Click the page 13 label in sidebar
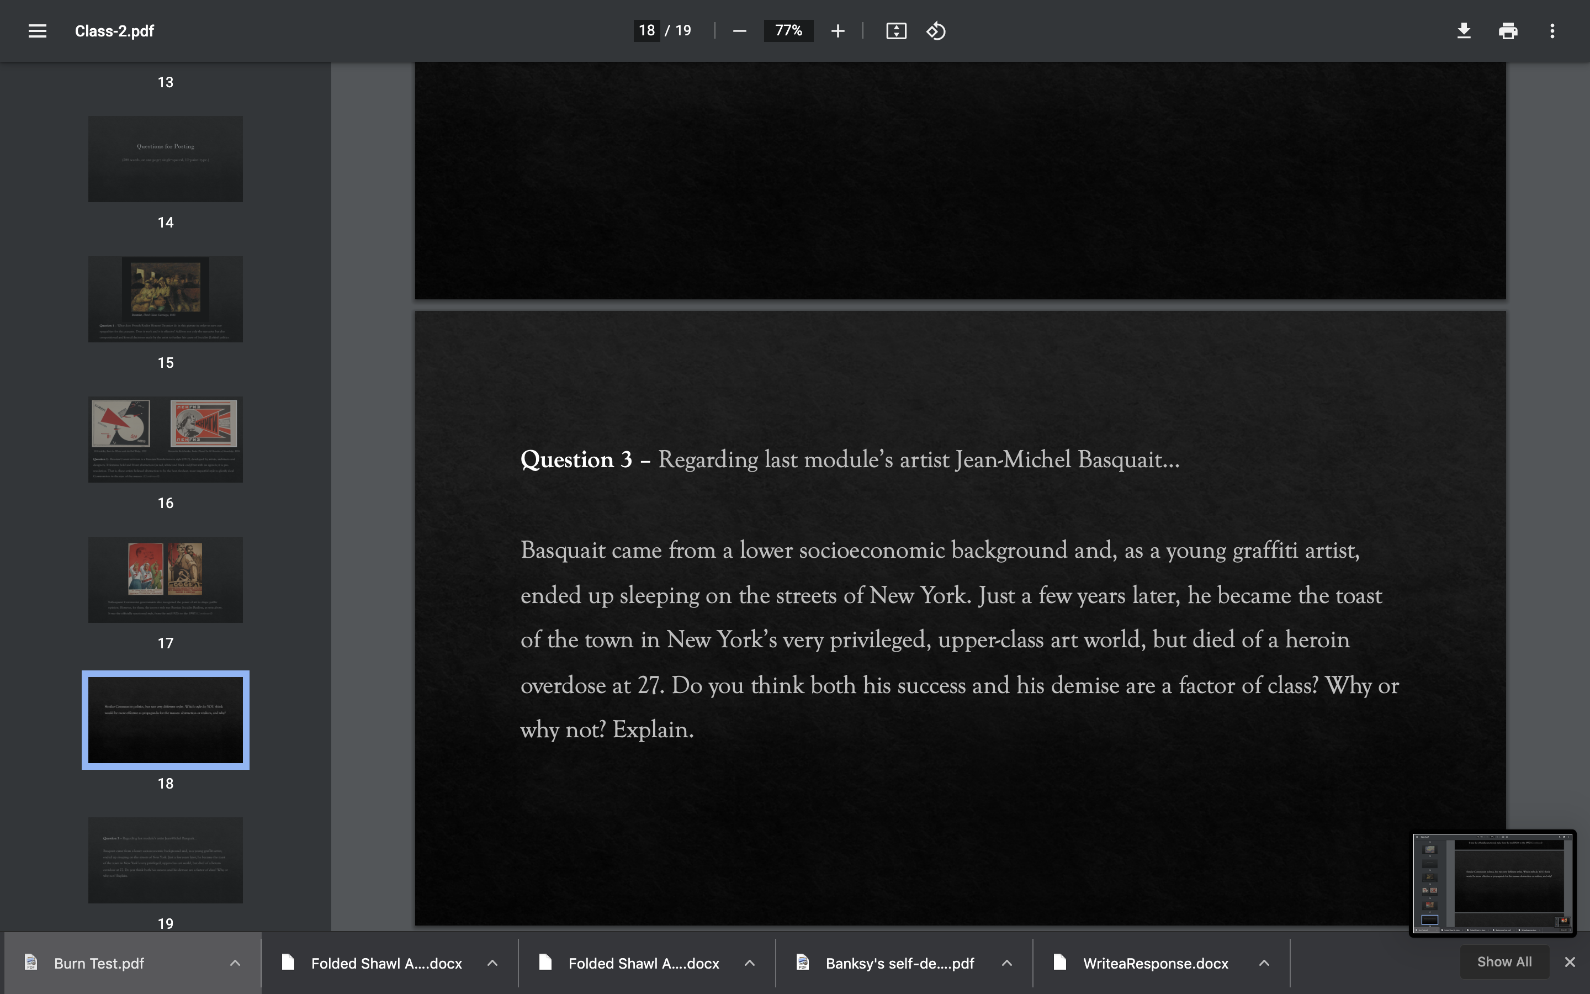Viewport: 1590px width, 994px height. coord(166,82)
